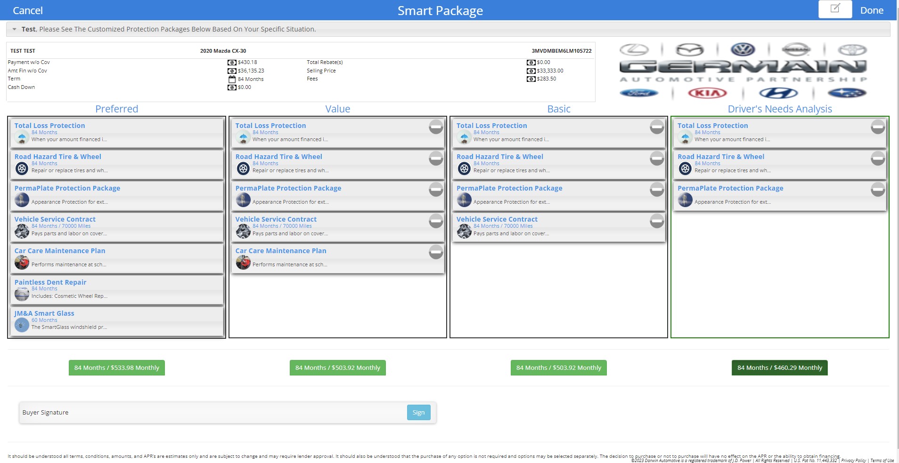Screen dimensions: 899x463
Task: Click Road Hazard tire icon in Preferred
Action: click(22, 168)
